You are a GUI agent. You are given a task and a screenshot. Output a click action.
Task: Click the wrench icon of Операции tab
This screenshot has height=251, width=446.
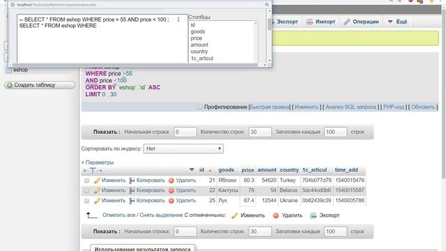pyautogui.click(x=346, y=22)
